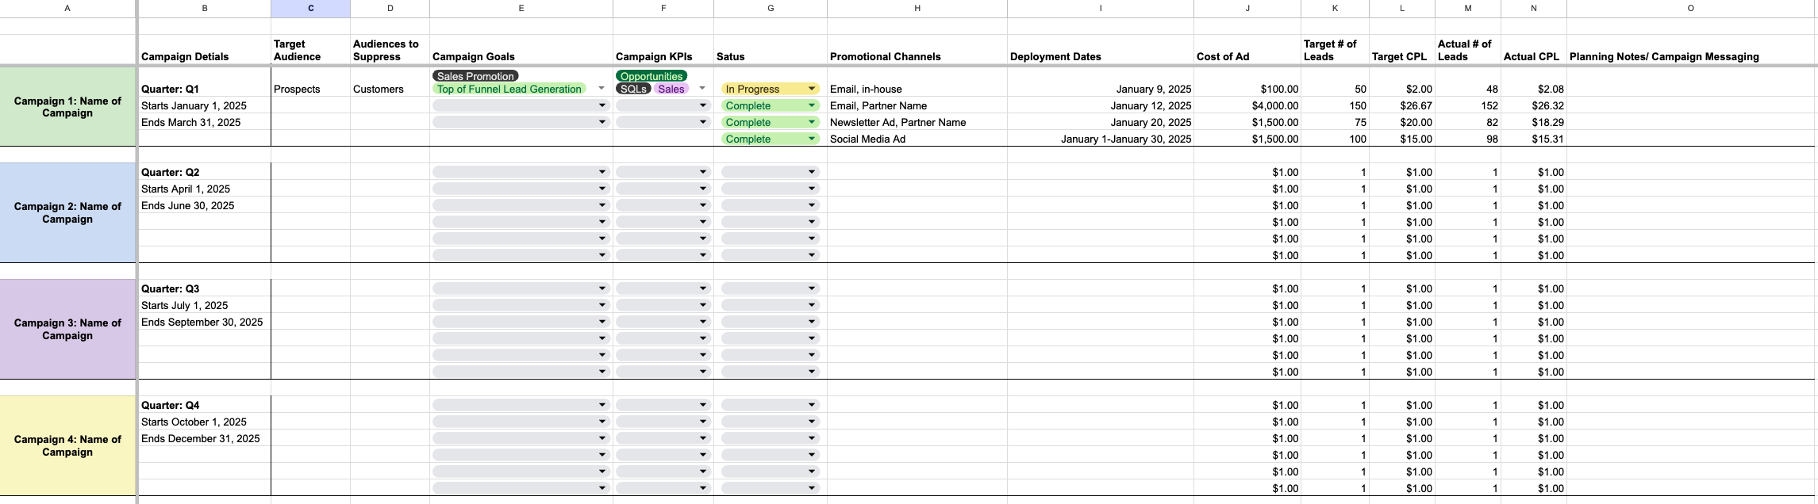Screen dimensions: 1818x504
Task: Select column G header
Action: [x=771, y=9]
